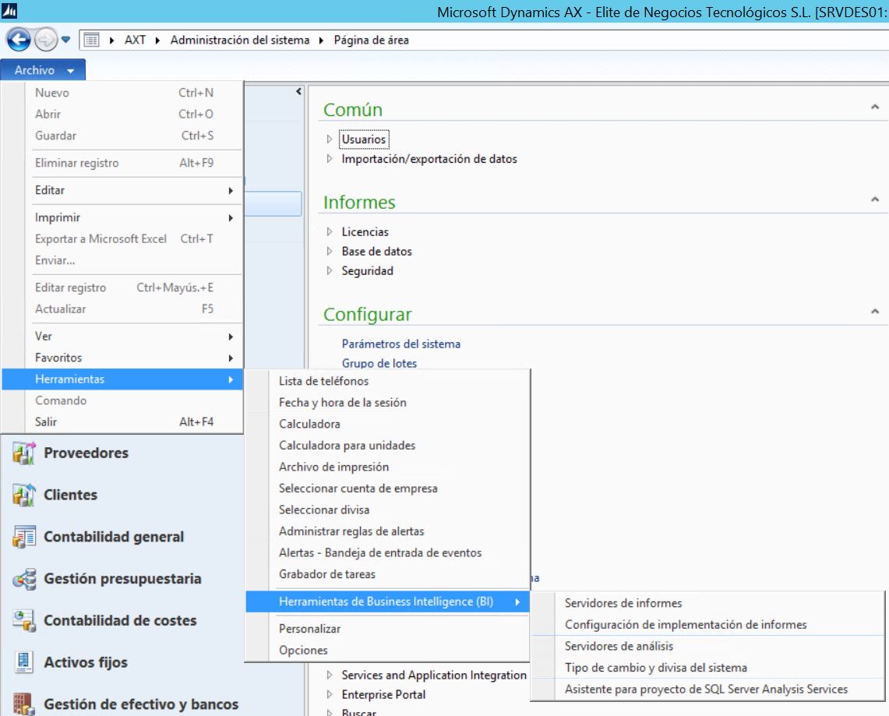Expand Services and Application Integration node
Screen dimensions: 889x716
330,675
